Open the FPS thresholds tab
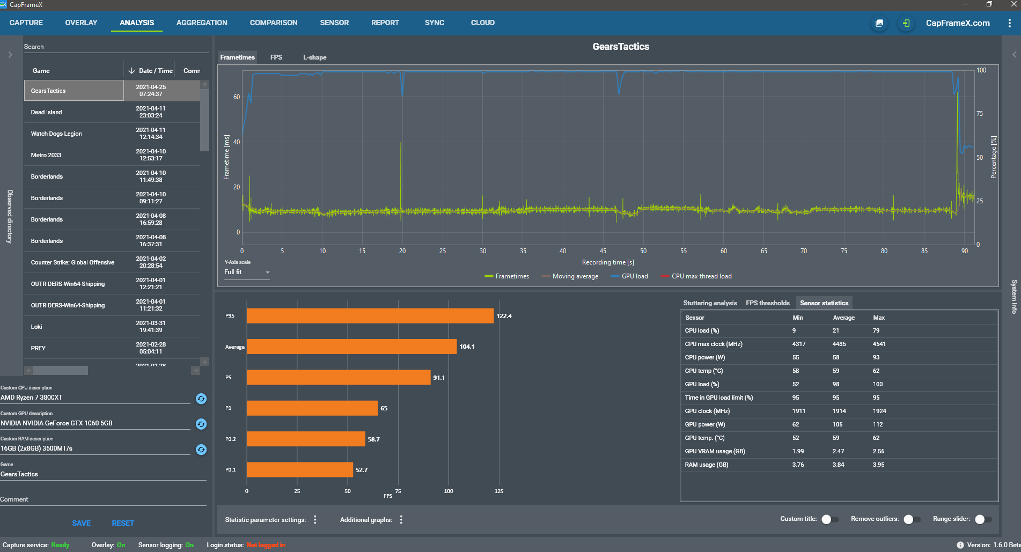The image size is (1021, 552). tap(768, 303)
